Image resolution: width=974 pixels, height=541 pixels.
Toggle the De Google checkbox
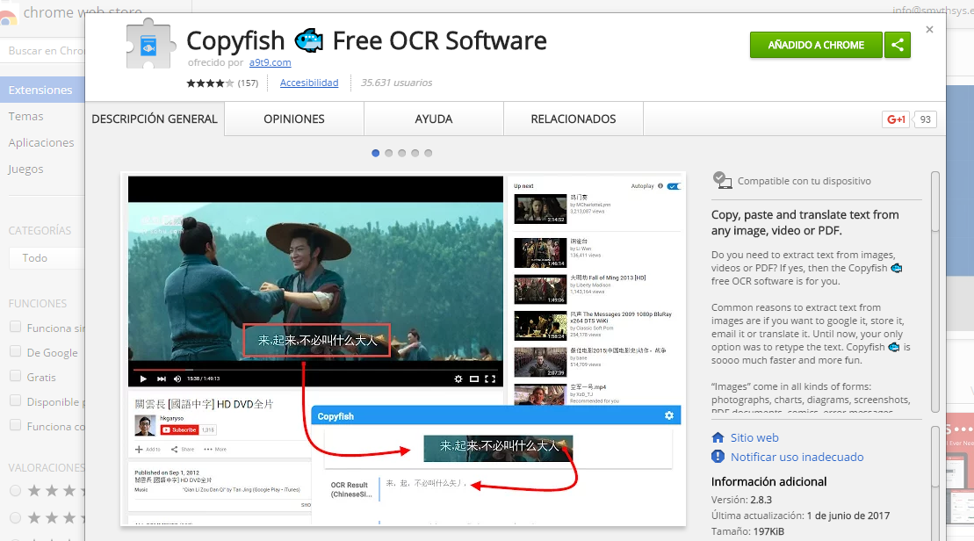(x=15, y=352)
